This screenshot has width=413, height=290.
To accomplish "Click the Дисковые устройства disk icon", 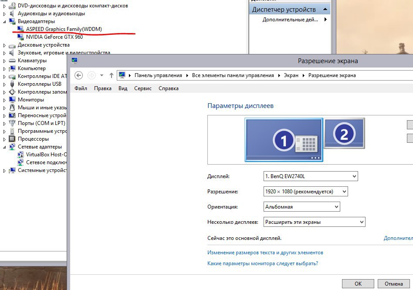I will coord(12,45).
